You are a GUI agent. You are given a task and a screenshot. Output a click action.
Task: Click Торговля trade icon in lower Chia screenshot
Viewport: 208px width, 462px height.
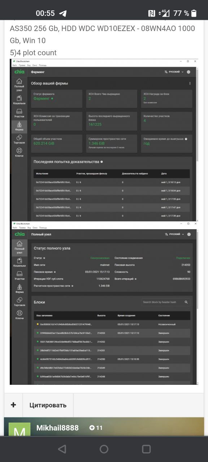coord(19,302)
